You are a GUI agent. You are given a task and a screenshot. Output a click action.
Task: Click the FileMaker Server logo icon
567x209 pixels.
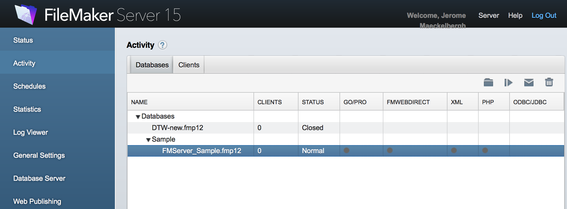pos(26,14)
